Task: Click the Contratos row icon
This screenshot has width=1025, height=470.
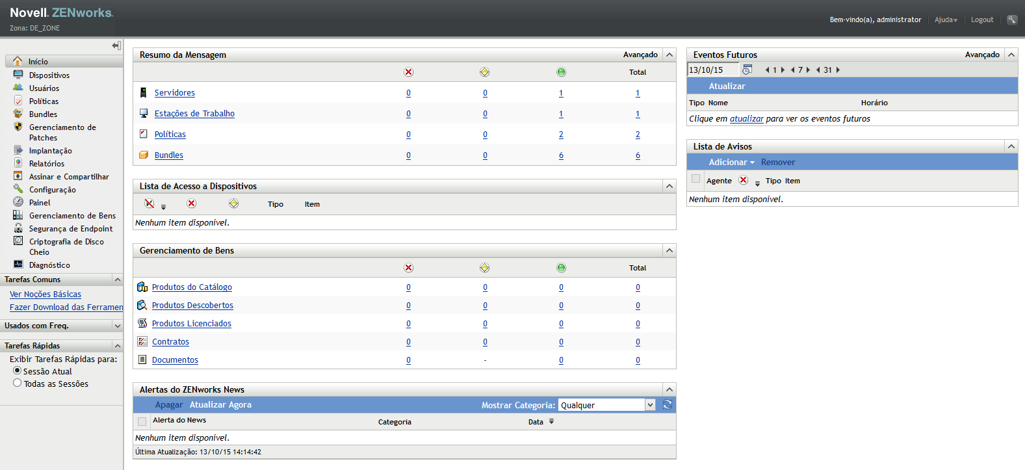Action: pyautogui.click(x=142, y=341)
